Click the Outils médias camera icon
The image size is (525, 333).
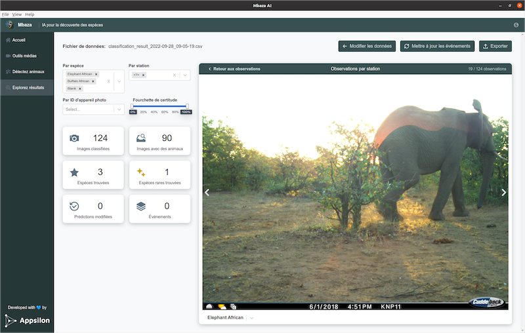click(x=8, y=56)
